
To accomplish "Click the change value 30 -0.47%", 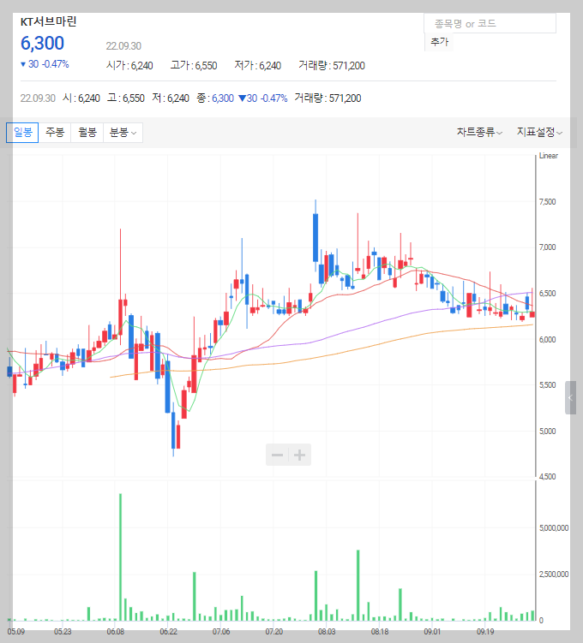I will click(x=45, y=64).
